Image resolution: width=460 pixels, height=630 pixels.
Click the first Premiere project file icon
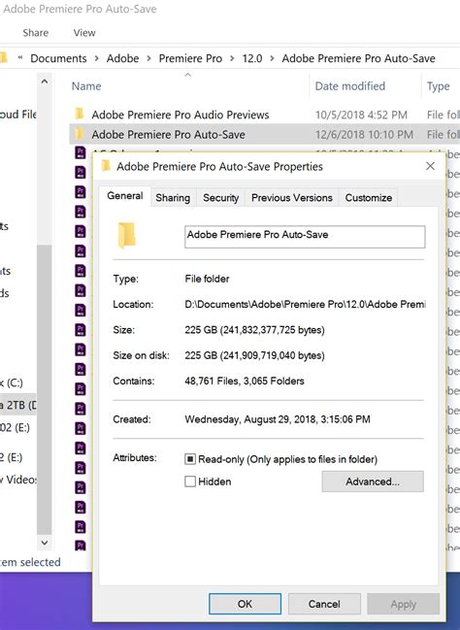[81, 152]
